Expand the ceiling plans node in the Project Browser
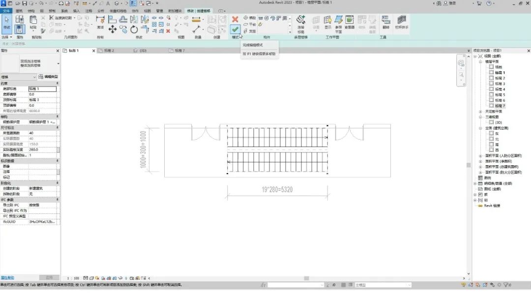This screenshot has height=299, width=531. (480, 112)
